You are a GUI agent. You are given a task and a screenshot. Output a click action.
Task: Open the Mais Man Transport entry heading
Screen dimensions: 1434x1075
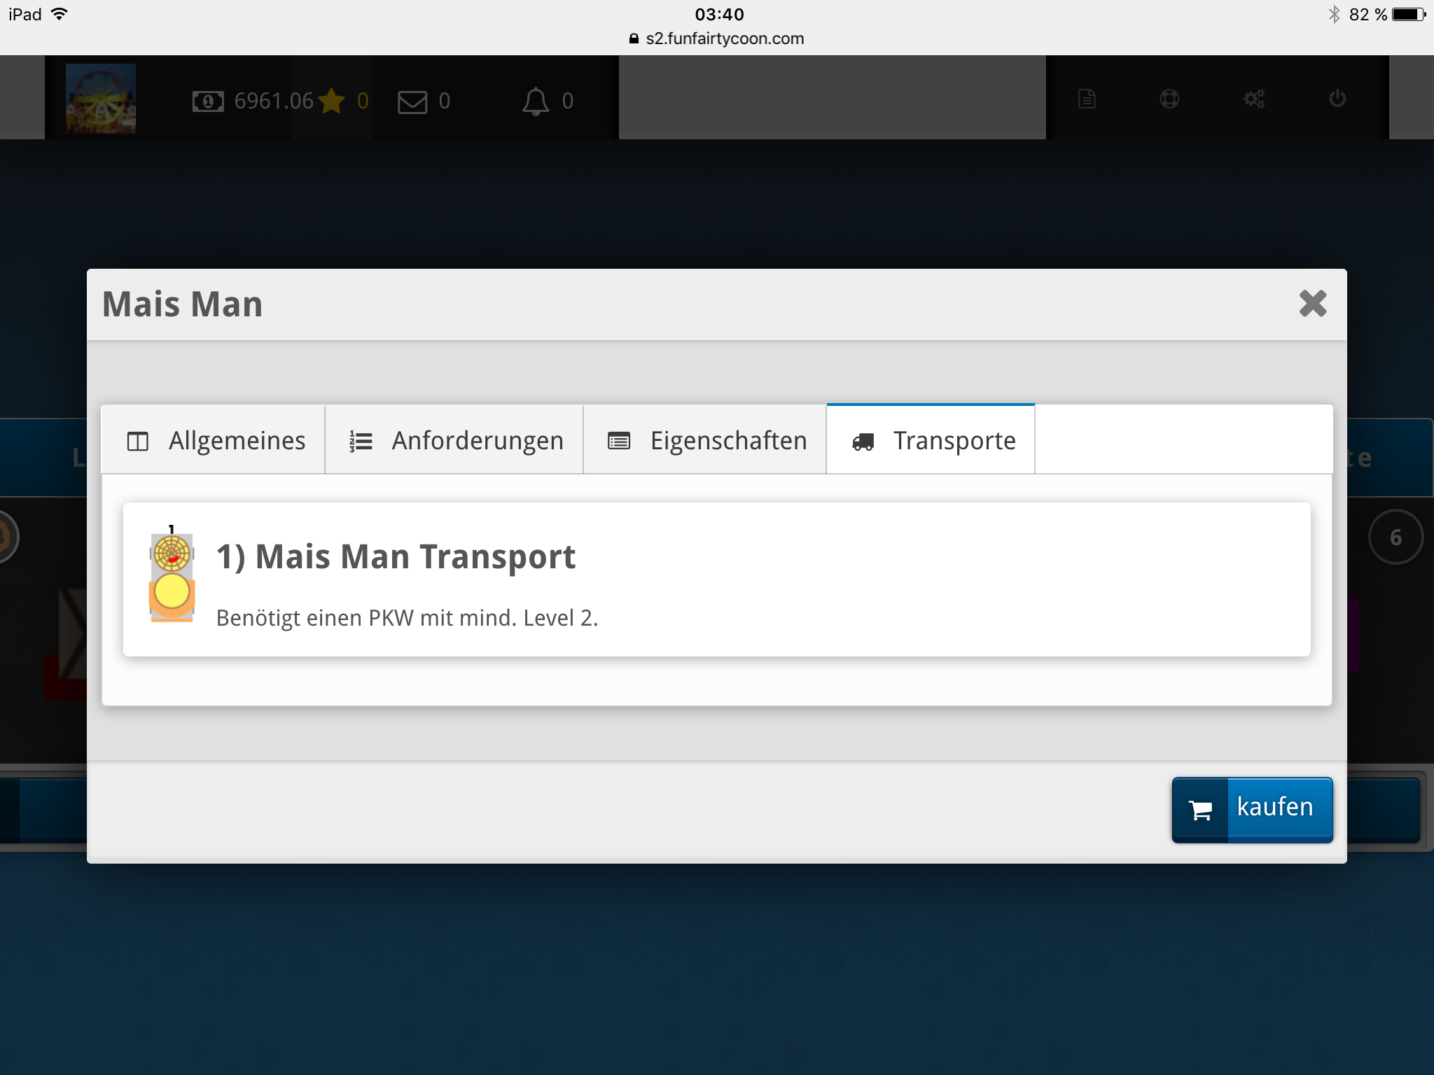[396, 557]
